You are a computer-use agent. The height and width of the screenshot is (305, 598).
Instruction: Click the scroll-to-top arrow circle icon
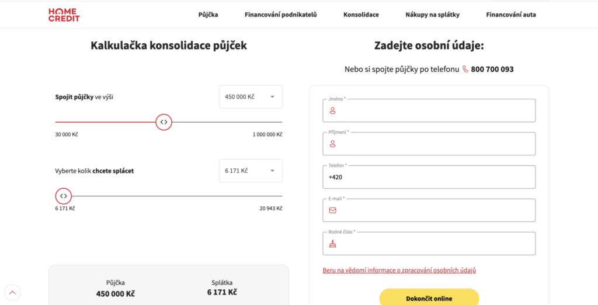12,292
